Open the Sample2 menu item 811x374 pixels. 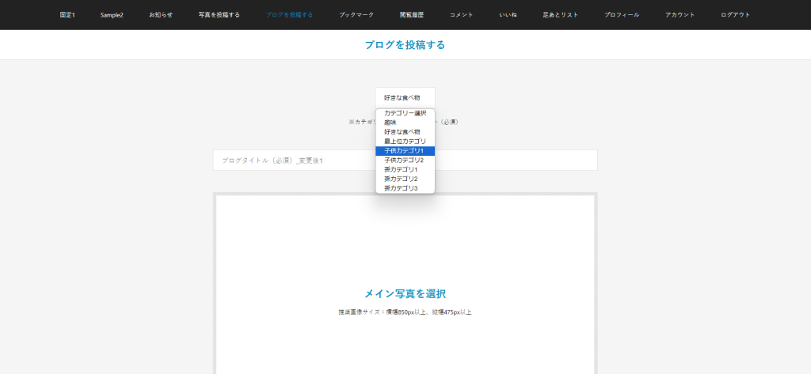(112, 15)
